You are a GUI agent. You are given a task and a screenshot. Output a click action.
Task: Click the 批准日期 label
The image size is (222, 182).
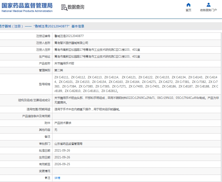click(44, 150)
